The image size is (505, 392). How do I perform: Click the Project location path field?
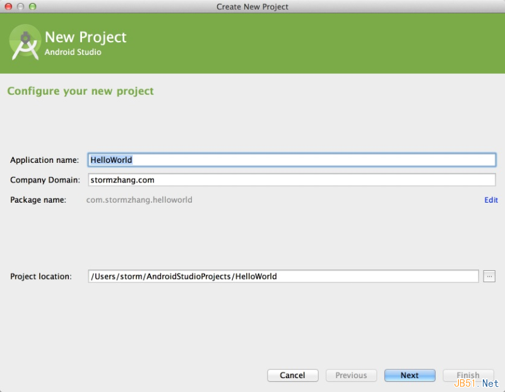[283, 276]
